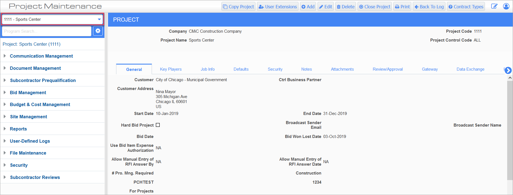The image size is (513, 195).
Task: Click the Program Search input field
Action: pyautogui.click(x=46, y=31)
